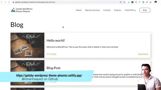Click the 27-5-2020 date on Hello world!
The height and width of the screenshot is (90, 161).
51,54
